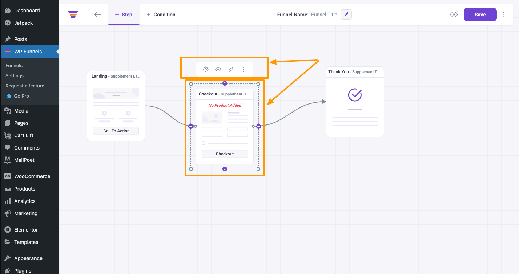Click the Elementor icon in sidebar
519x274 pixels.
click(x=8, y=230)
